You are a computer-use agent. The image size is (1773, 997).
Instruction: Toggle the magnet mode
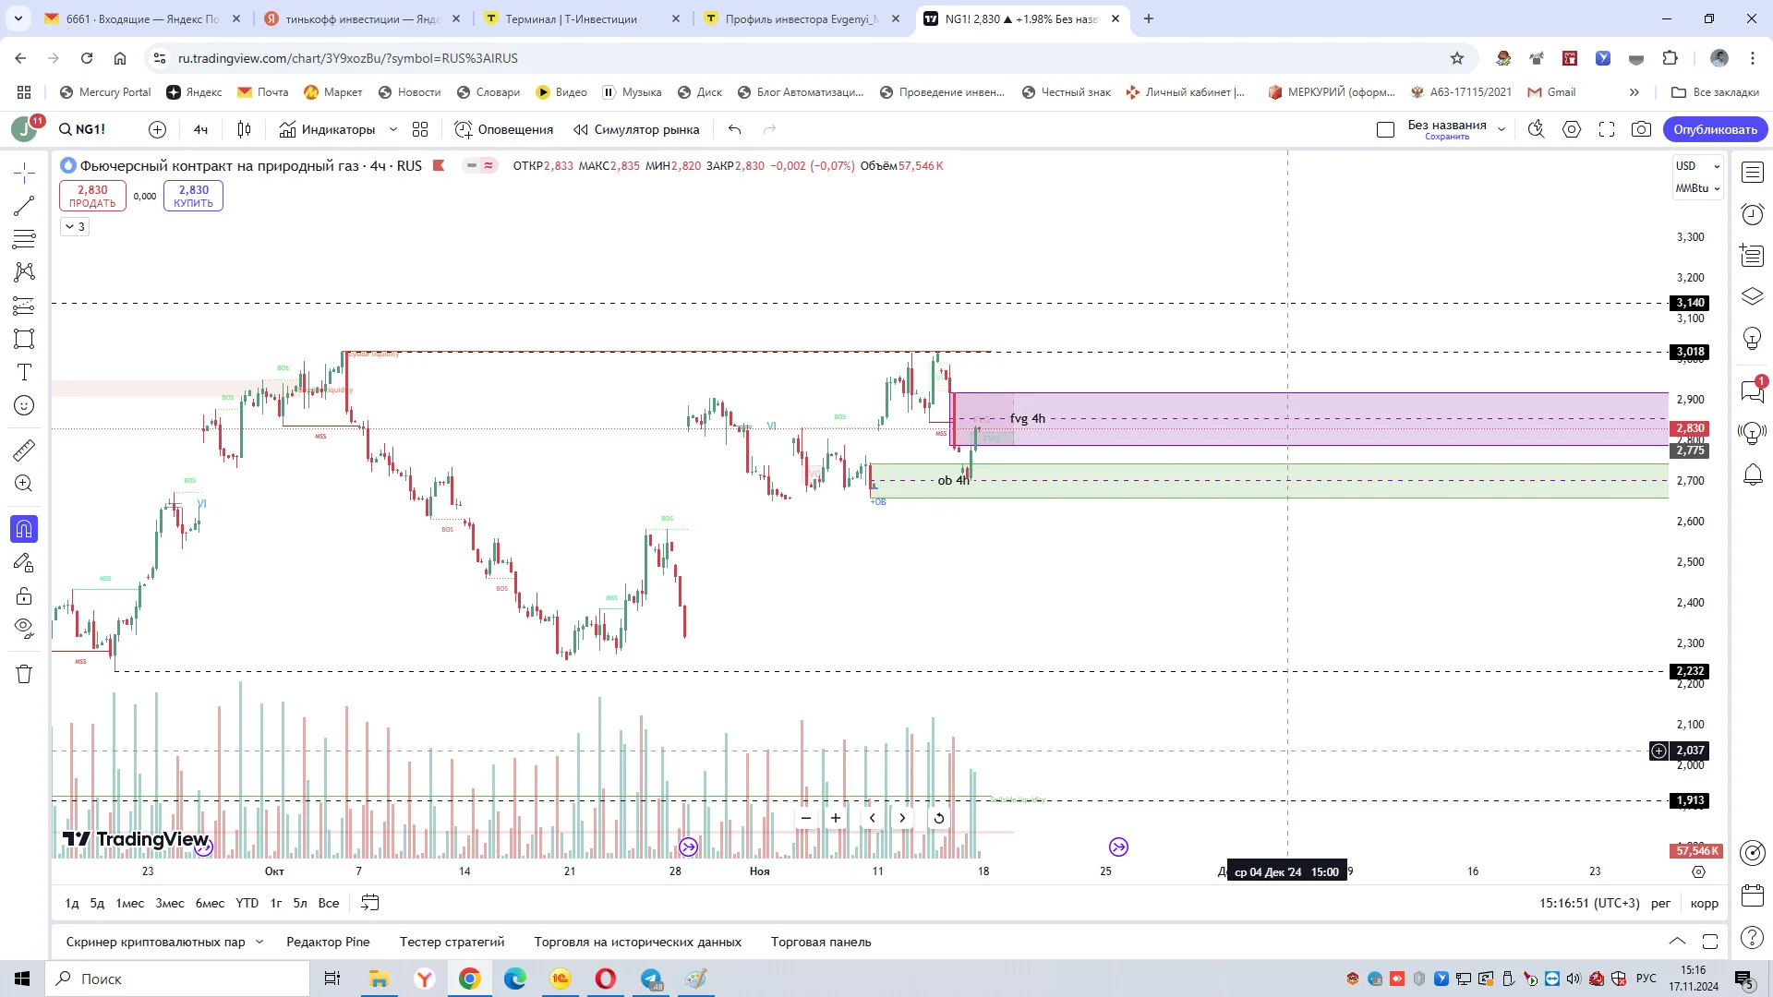click(24, 529)
